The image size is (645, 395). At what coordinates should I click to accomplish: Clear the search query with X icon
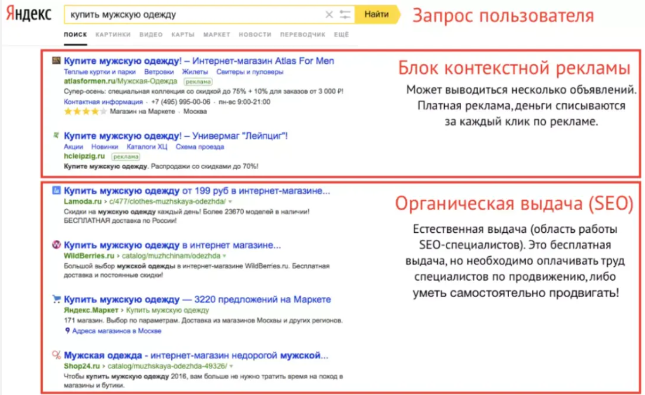click(329, 15)
